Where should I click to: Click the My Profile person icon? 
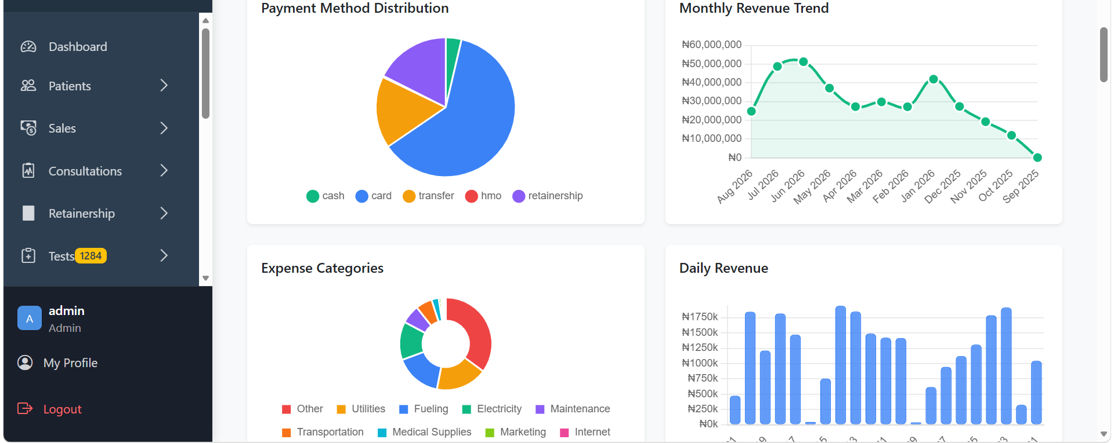[x=25, y=363]
